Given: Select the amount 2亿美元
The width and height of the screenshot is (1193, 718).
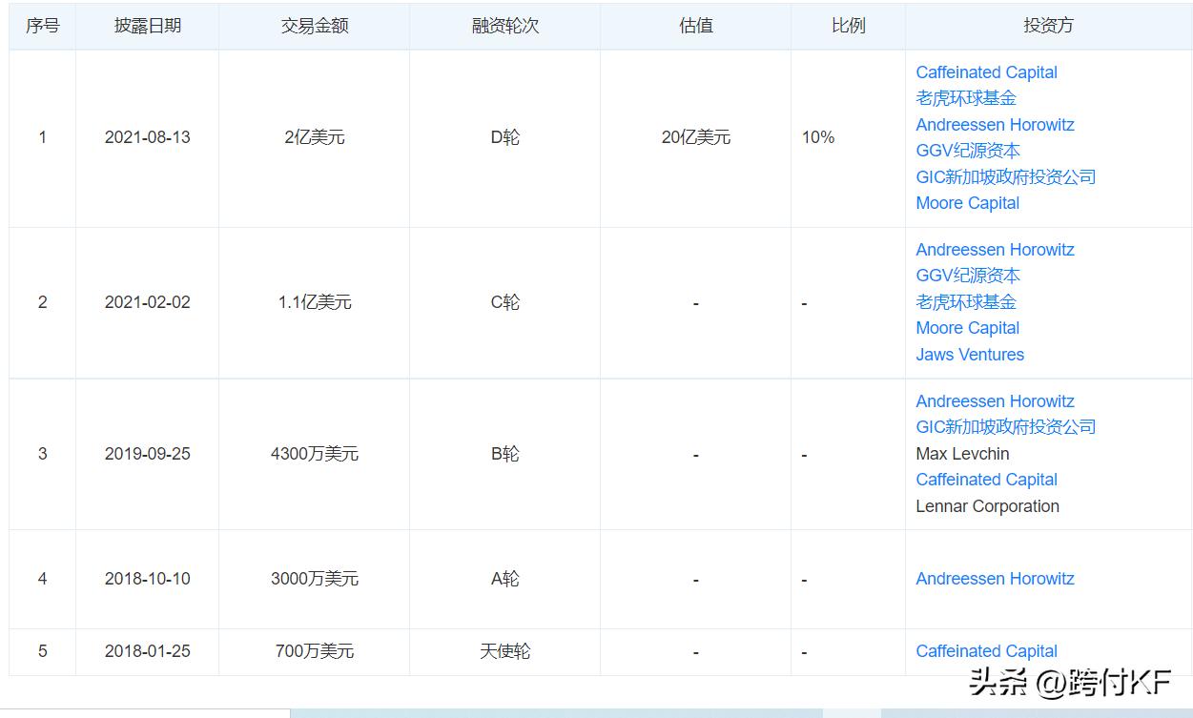Looking at the screenshot, I should click(x=314, y=137).
